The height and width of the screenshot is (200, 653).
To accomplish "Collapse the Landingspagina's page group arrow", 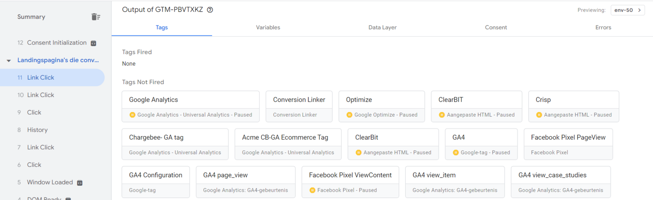I will point(9,60).
